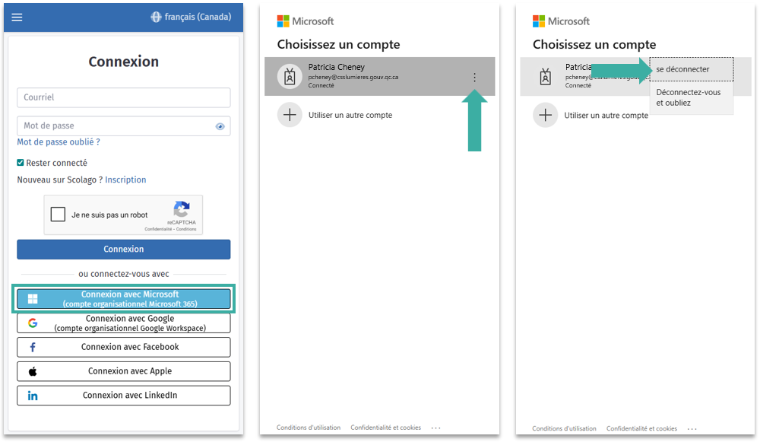
Task: Open the Inscription sign-up link
Action: point(125,180)
